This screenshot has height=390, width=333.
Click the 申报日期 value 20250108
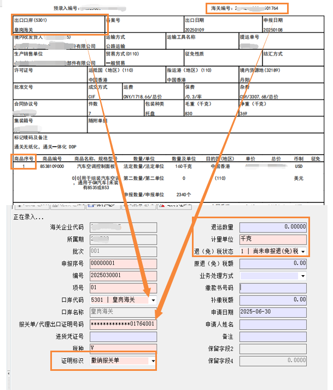pyautogui.click(x=273, y=30)
